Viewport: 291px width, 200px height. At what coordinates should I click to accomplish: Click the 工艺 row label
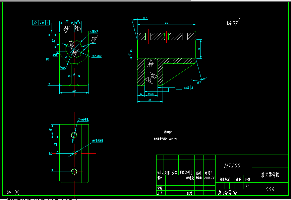[160, 193]
